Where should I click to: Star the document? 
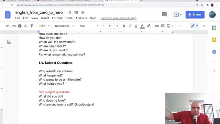[70, 12]
